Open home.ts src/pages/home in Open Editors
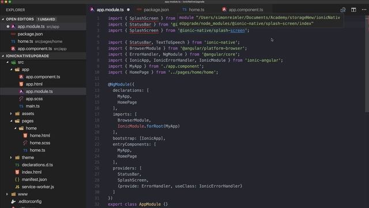 tap(43, 41)
